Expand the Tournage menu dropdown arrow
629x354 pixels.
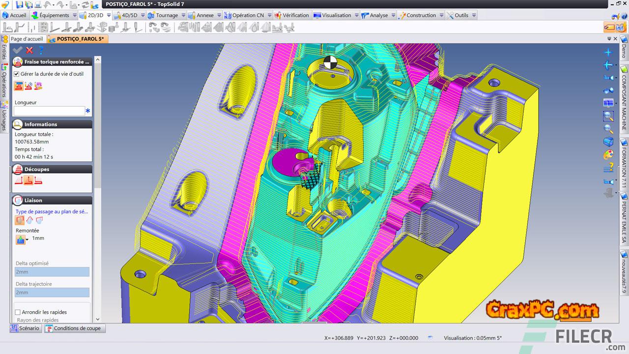(183, 15)
